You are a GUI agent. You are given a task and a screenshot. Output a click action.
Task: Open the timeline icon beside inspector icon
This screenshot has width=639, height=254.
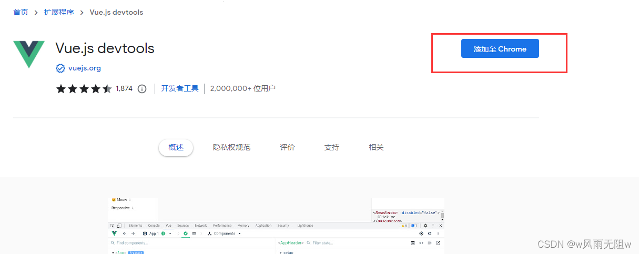point(194,233)
